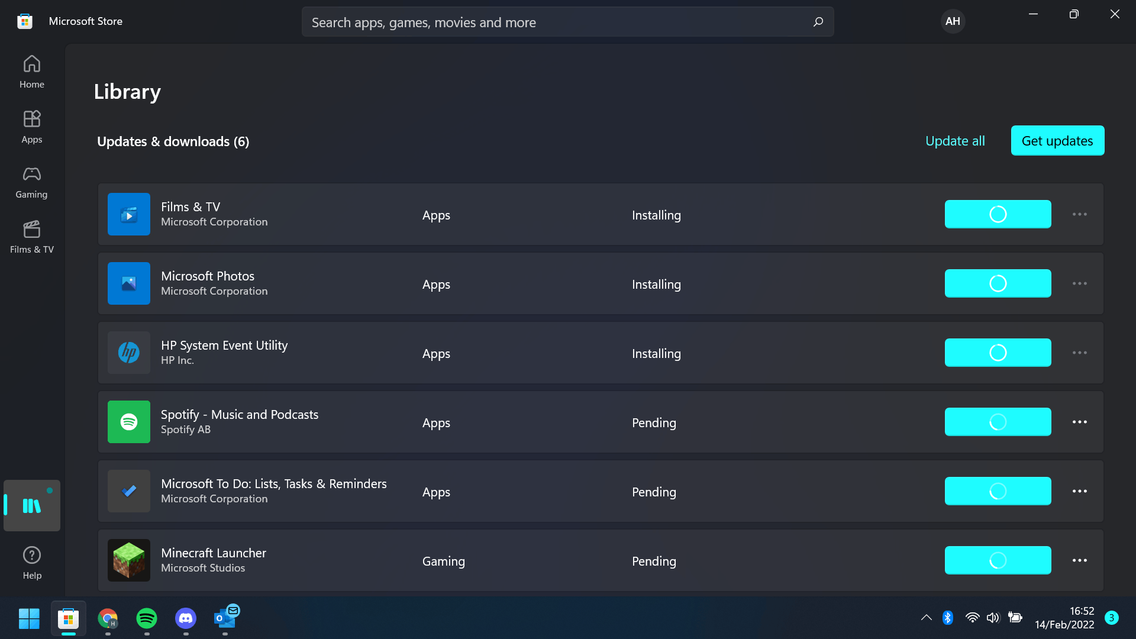Screen dimensions: 1136x639
Task: Open more options for Films & TV
Action: [x=1080, y=214]
